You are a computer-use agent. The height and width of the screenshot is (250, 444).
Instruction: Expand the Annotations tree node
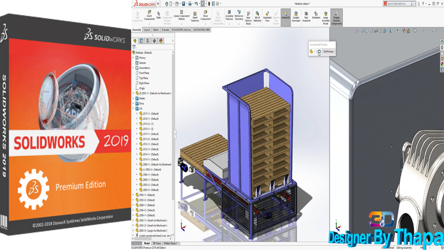(x=133, y=68)
